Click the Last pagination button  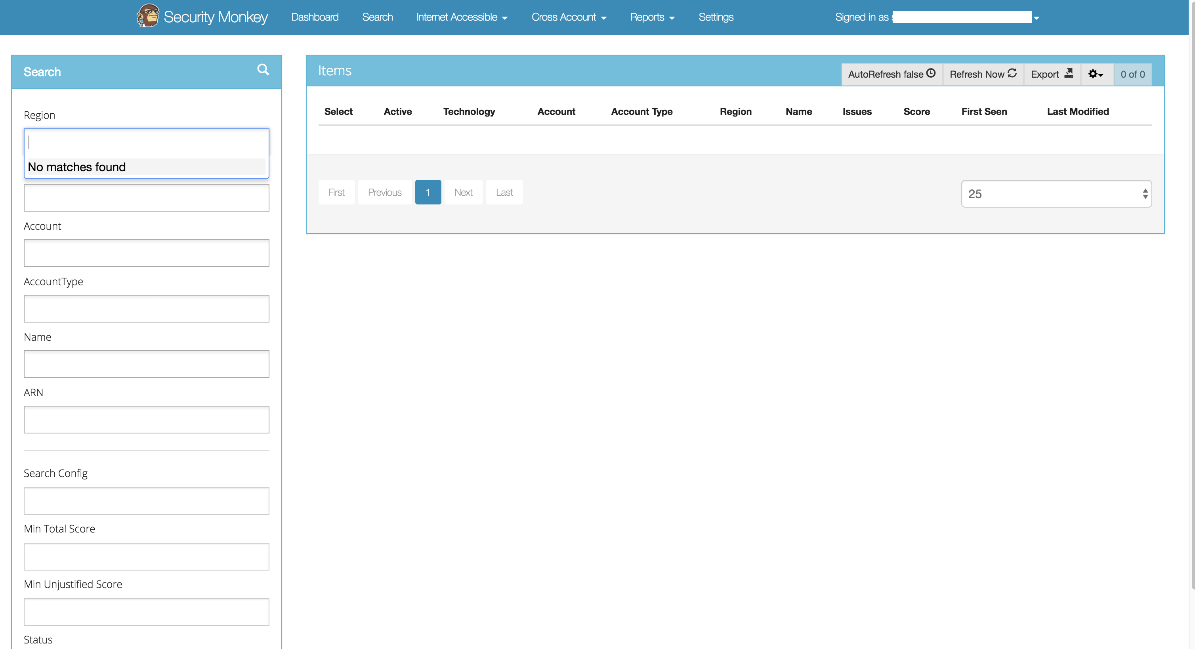(x=504, y=192)
